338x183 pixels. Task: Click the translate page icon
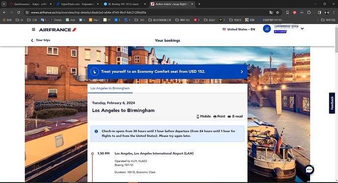click(271, 13)
